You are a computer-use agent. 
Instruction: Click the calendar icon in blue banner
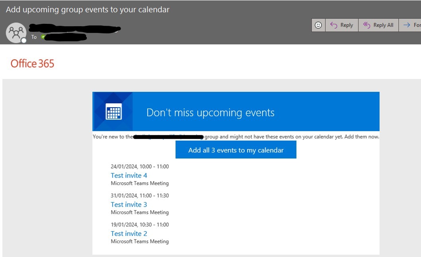point(113,111)
